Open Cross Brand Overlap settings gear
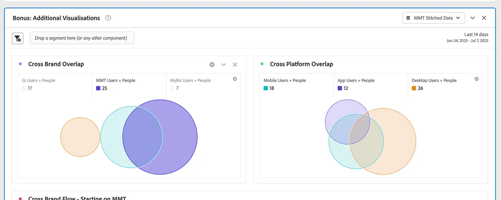The width and height of the screenshot is (501, 200). coord(212,65)
